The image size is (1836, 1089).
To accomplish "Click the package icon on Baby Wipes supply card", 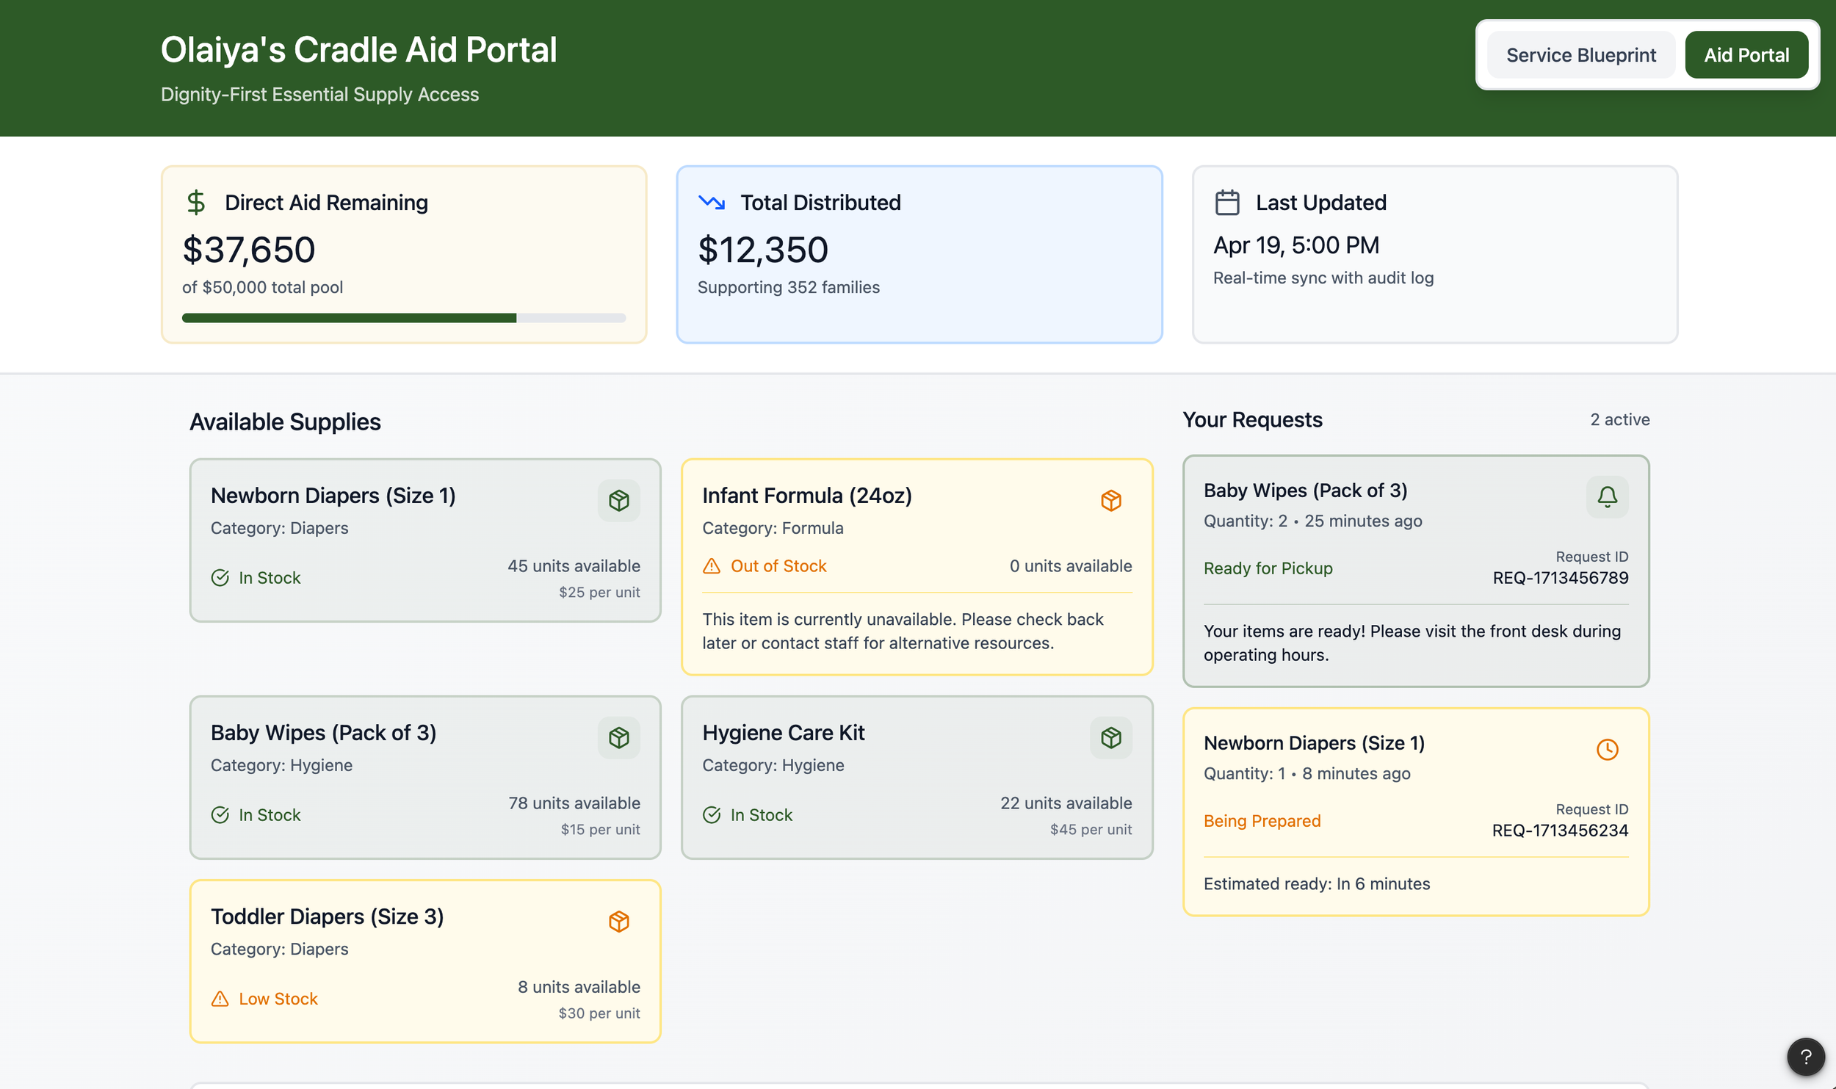I will point(618,738).
